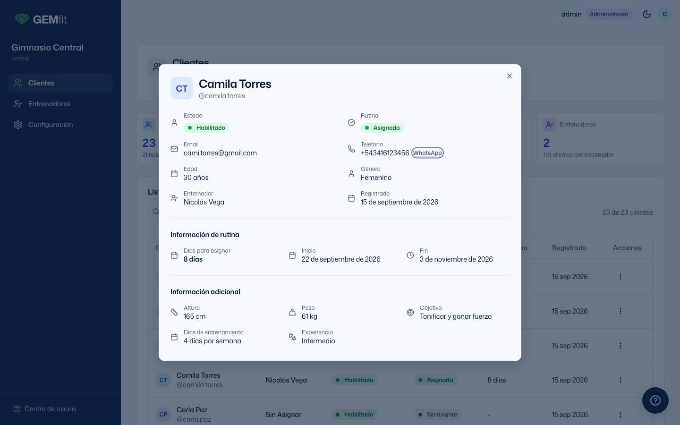Image resolution: width=680 pixels, height=425 pixels.
Task: Click calendar icon beside Días de entrenamiento
Action: [x=174, y=337]
